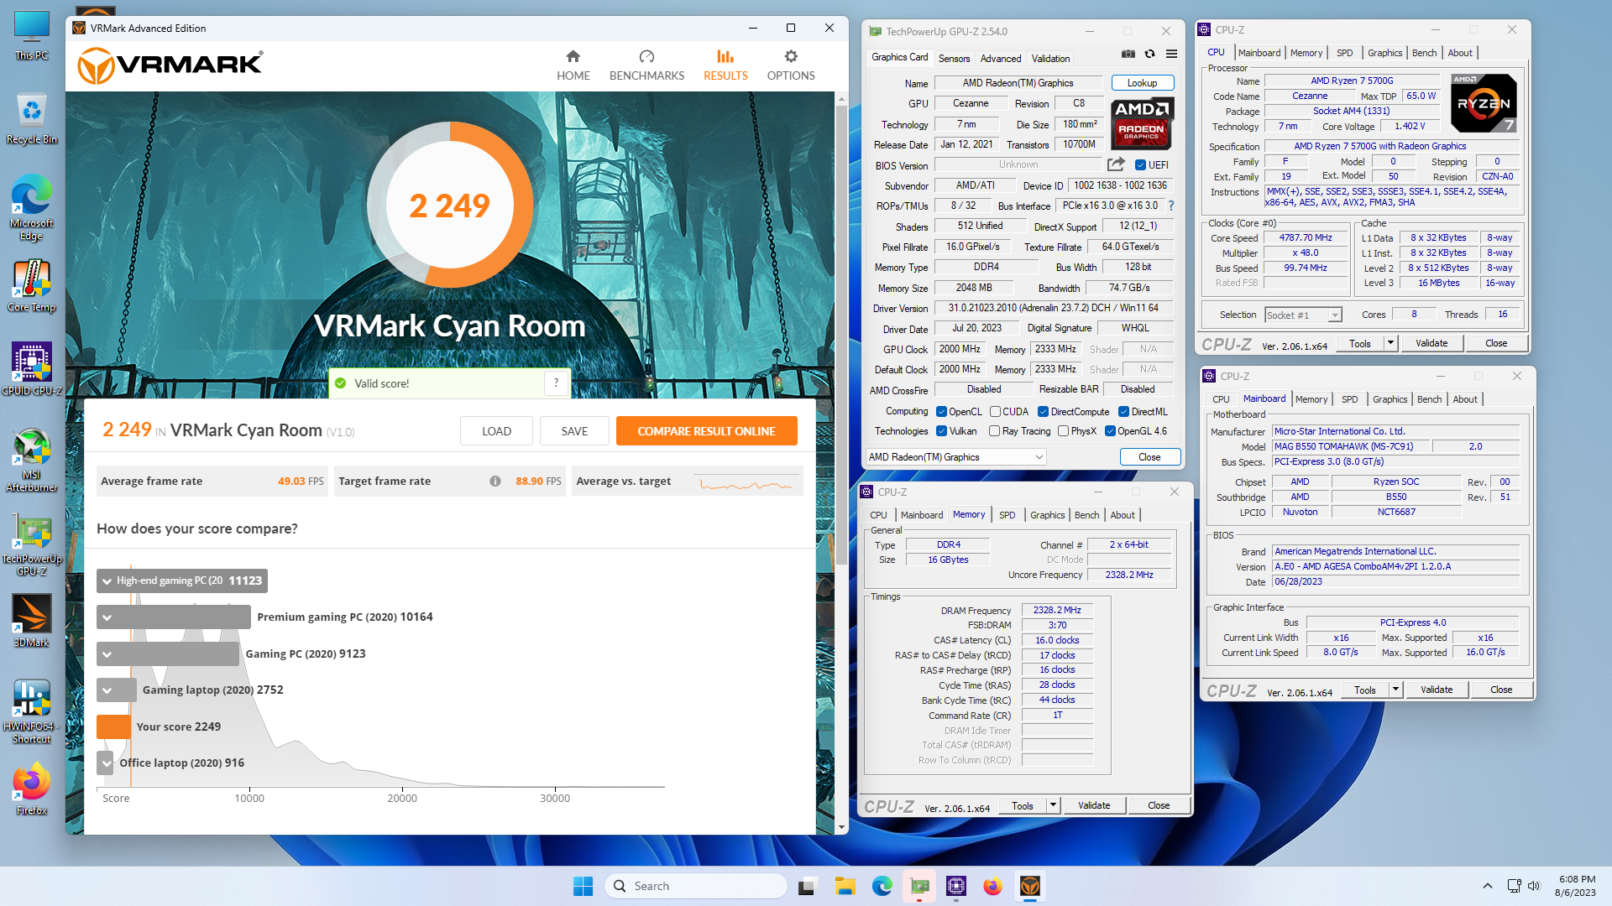
Task: Select Bench tab in CPU-Z Mainboard window
Action: click(1429, 399)
